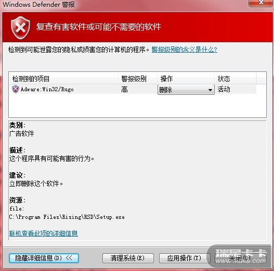Click the 状态 column header
274x271 pixels.
point(236,79)
